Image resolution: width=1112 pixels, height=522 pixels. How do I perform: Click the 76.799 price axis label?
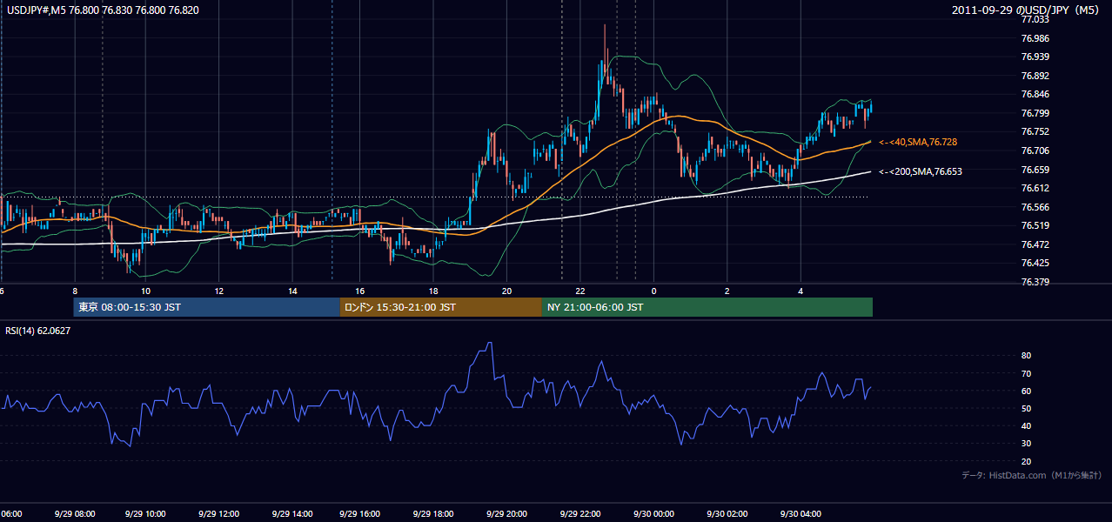point(1035,113)
